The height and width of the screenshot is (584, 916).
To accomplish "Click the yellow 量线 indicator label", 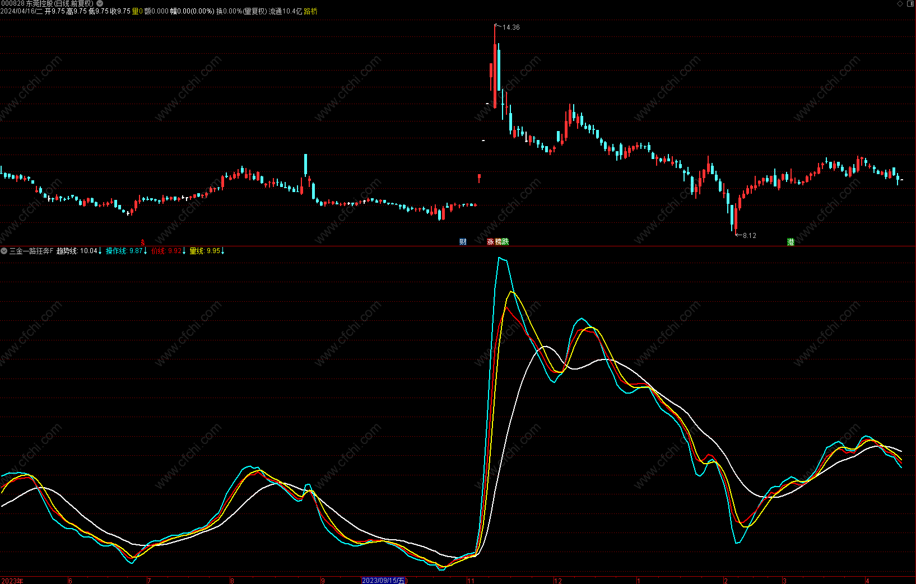I will pos(206,251).
